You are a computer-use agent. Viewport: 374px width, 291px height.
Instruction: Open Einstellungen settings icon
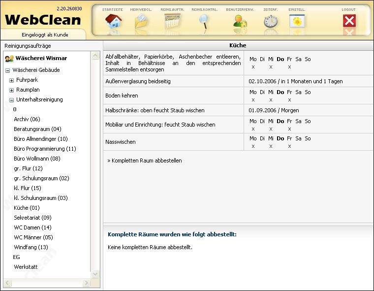click(297, 21)
